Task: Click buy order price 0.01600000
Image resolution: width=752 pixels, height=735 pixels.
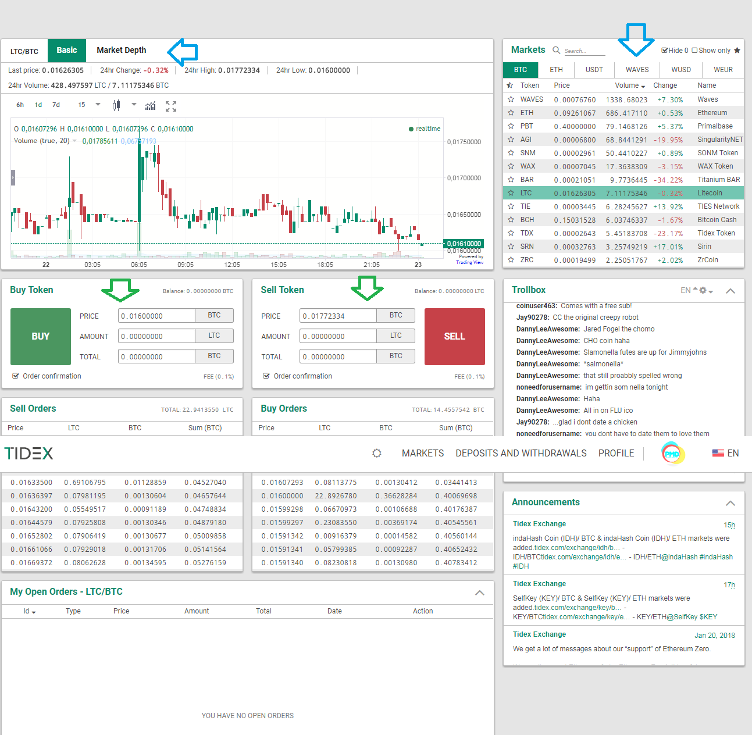Action: click(x=283, y=496)
